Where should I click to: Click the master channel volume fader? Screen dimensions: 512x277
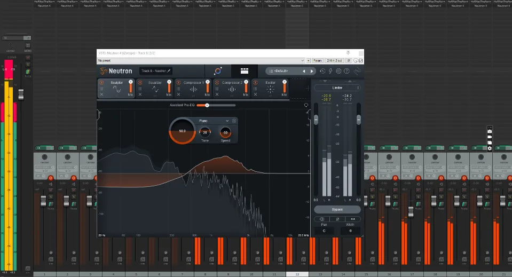pos(21,94)
